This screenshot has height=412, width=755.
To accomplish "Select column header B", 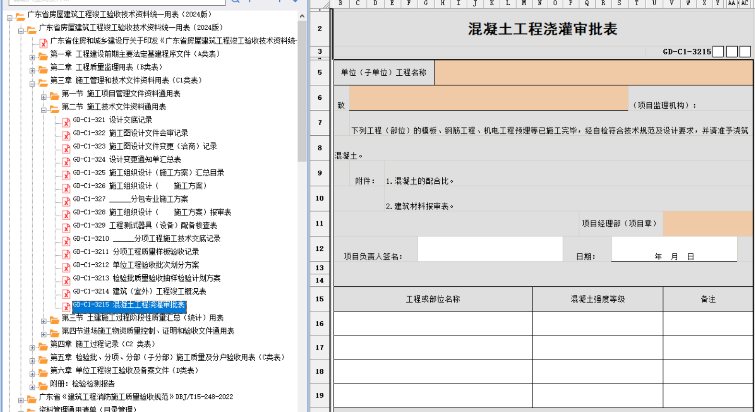I will [341, 3].
